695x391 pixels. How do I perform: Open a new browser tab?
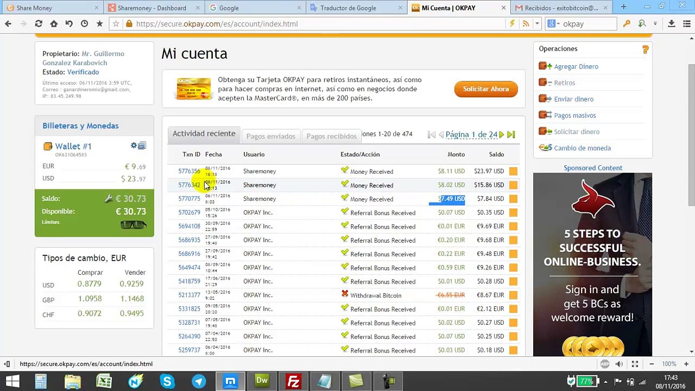point(623,8)
